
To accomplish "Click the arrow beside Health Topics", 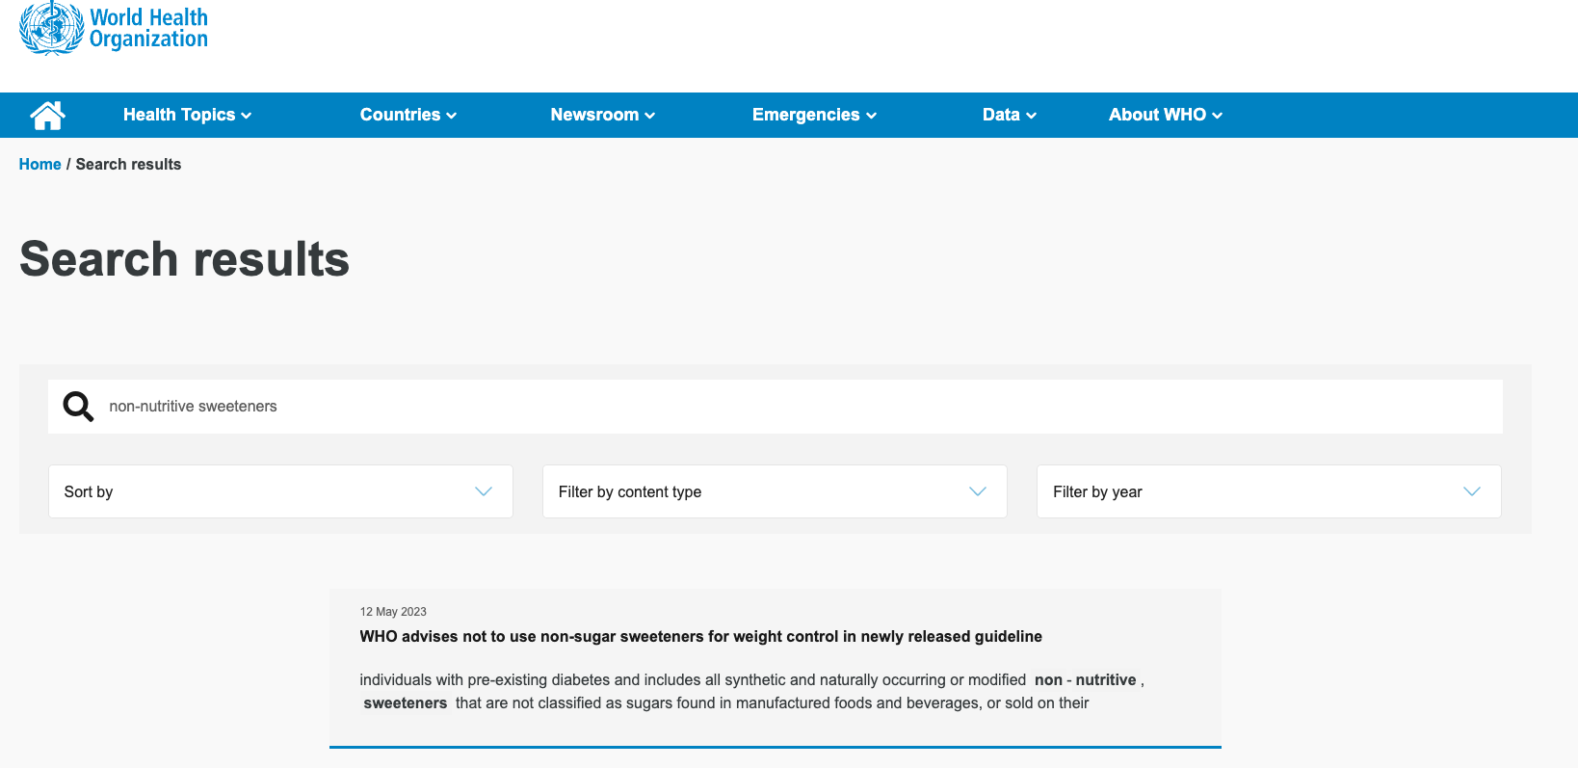I will [x=247, y=116].
